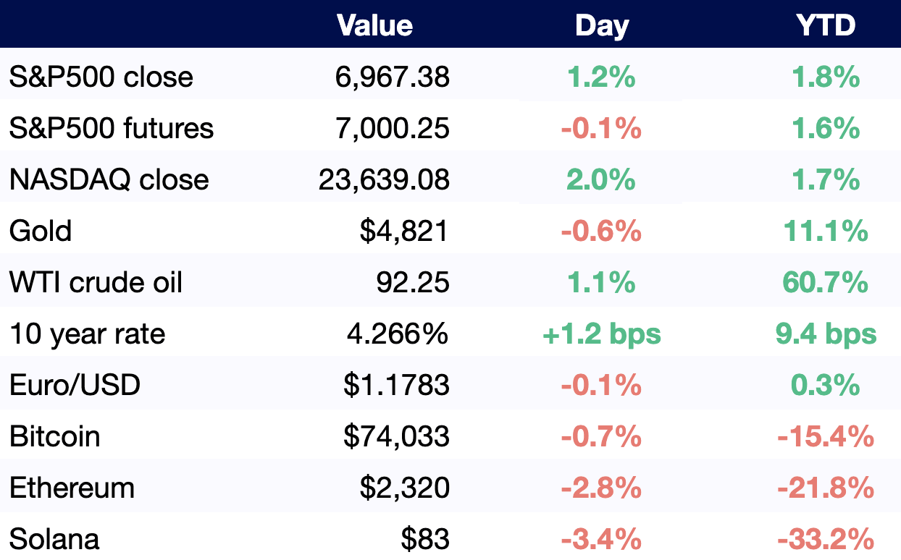Select the Solana row label
Screen dimensions: 901x560
pyautogui.click(x=54, y=539)
